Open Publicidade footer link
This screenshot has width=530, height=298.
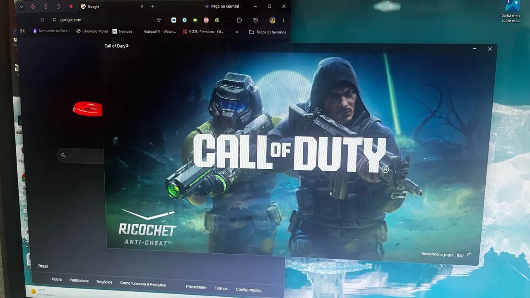point(79,281)
